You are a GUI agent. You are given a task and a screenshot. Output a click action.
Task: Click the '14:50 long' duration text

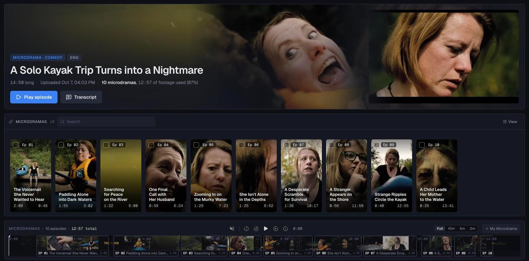pos(22,82)
